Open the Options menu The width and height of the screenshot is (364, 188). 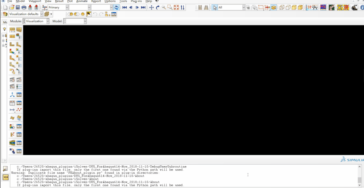pyautogui.click(x=110, y=1)
